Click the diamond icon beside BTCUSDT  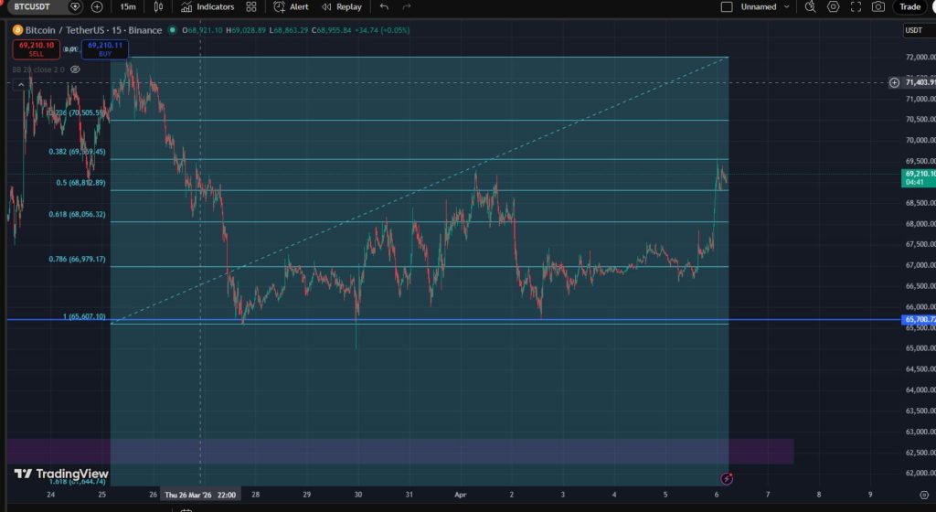coord(75,6)
